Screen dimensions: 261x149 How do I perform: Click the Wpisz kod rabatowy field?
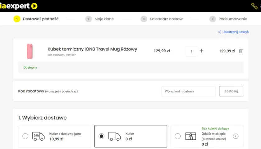pyautogui.click(x=188, y=91)
